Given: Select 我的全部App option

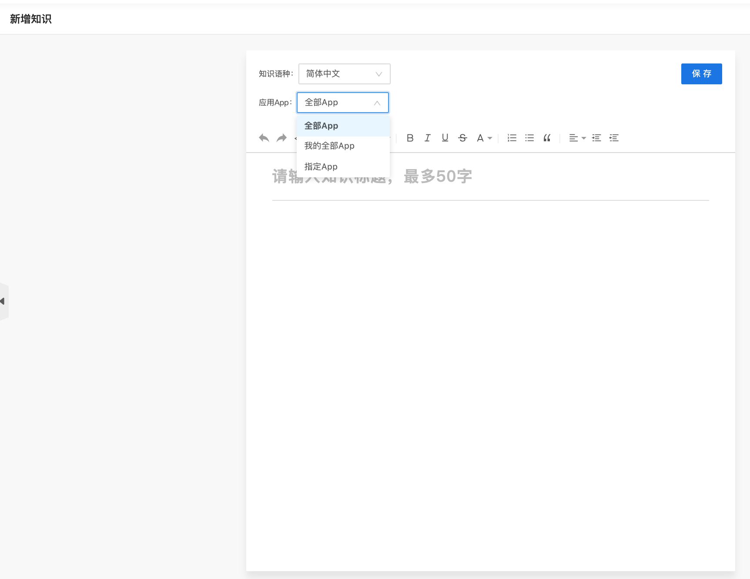Looking at the screenshot, I should 343,146.
